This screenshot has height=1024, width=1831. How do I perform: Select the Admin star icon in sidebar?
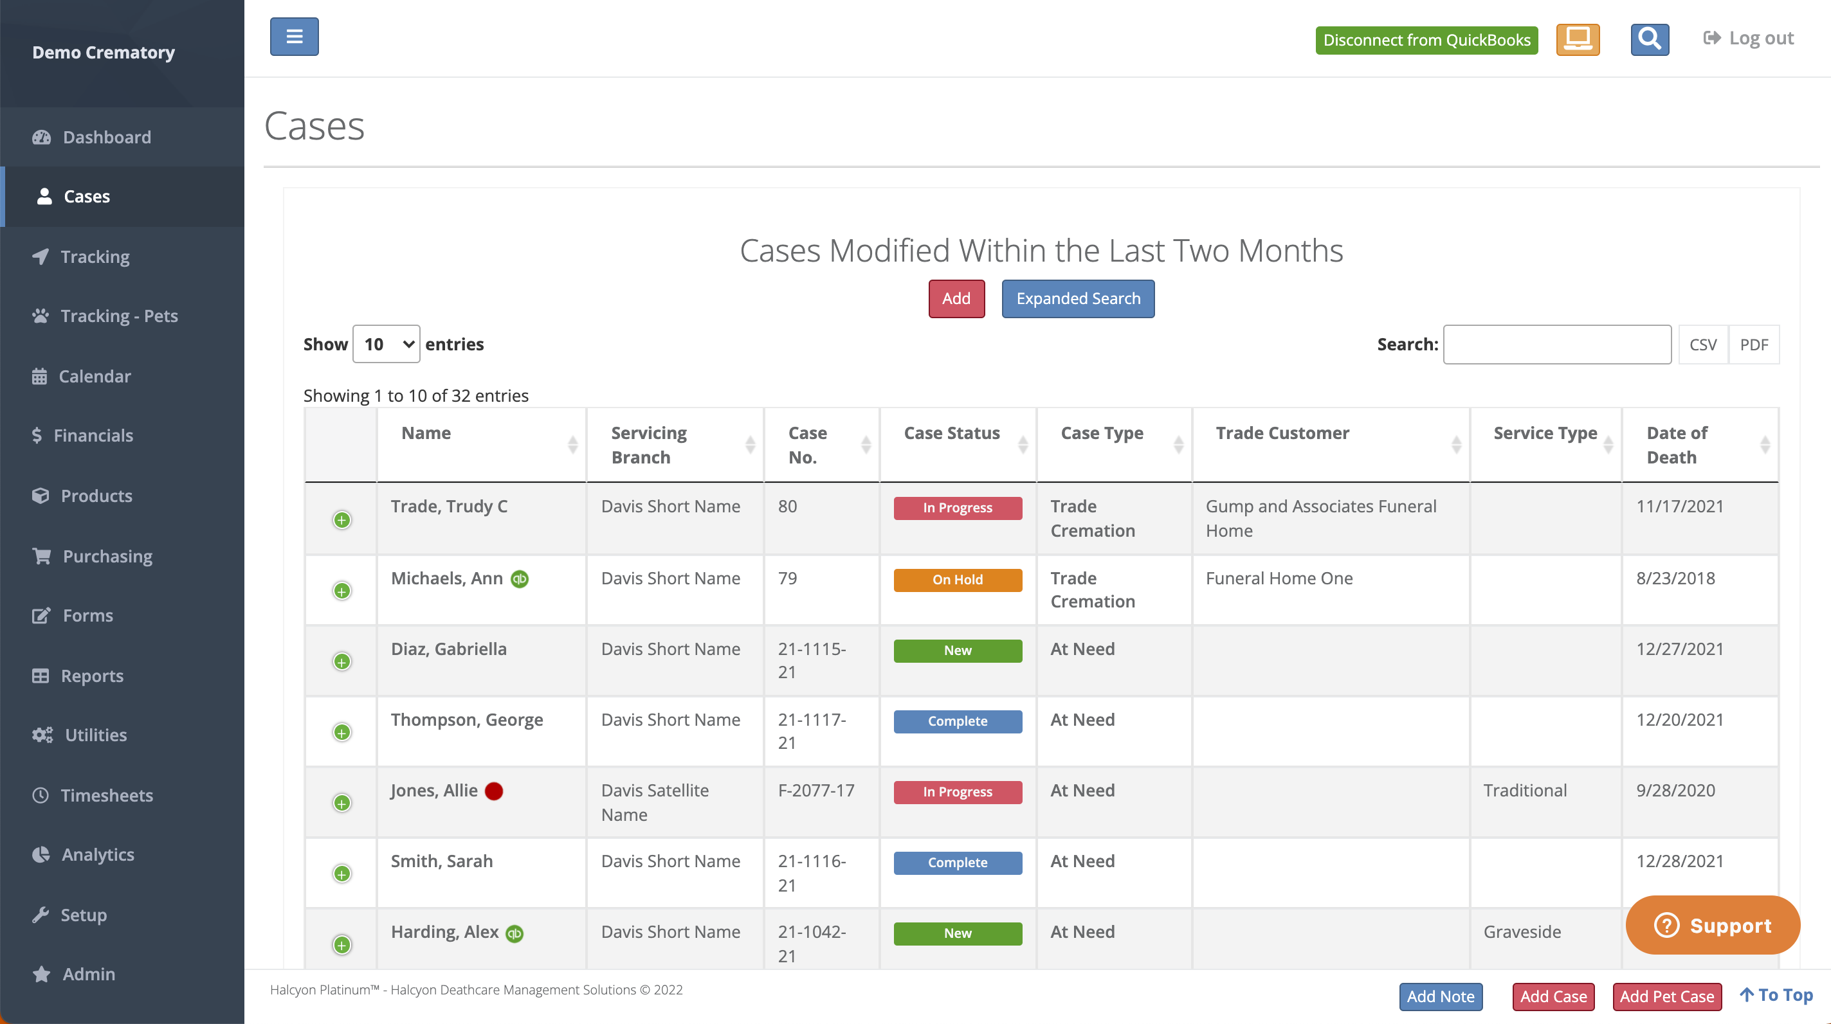point(42,975)
